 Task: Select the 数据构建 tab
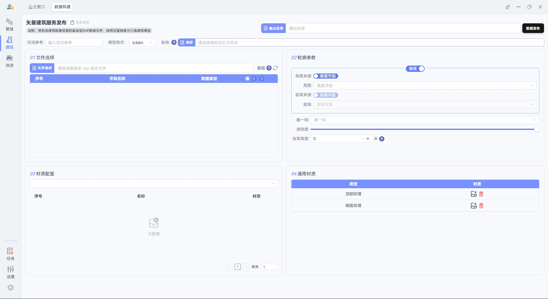point(62,7)
